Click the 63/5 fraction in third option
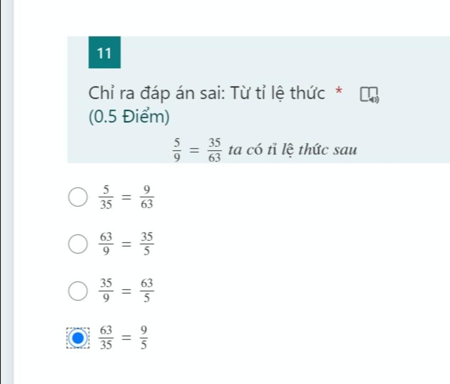The height and width of the screenshot is (384, 450). click(x=147, y=291)
